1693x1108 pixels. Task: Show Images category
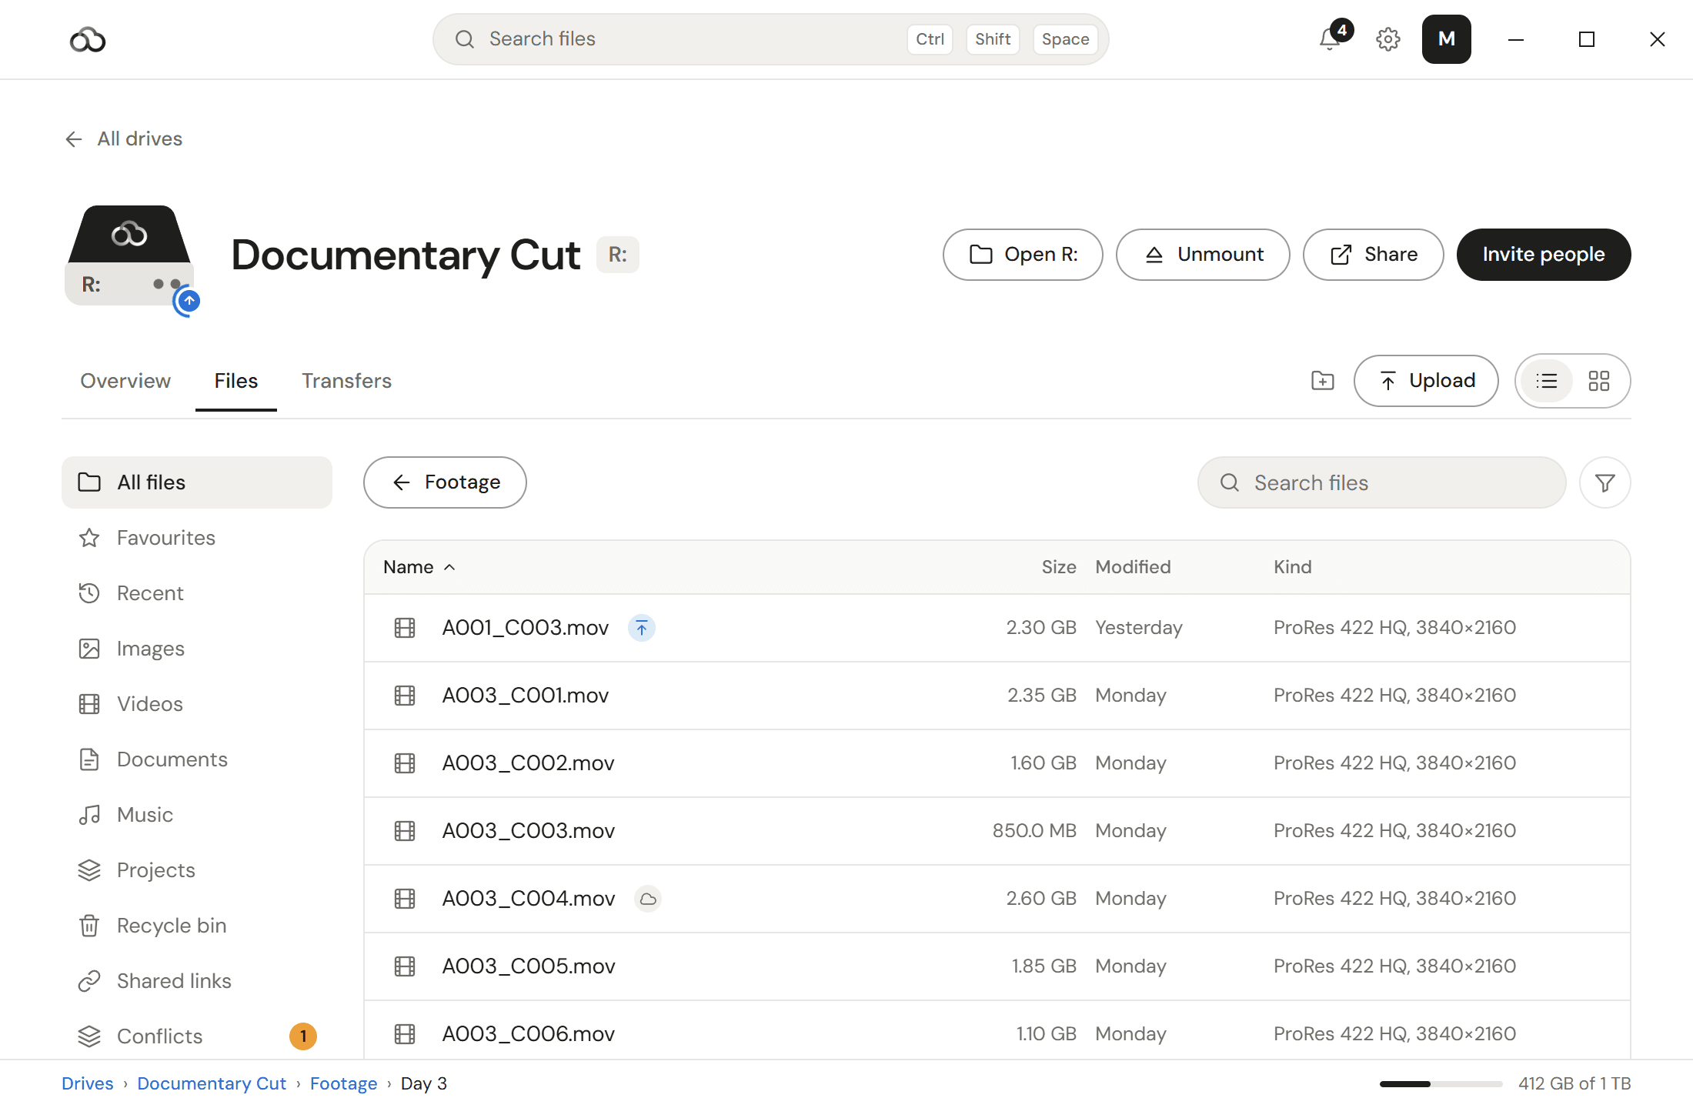pyautogui.click(x=197, y=649)
